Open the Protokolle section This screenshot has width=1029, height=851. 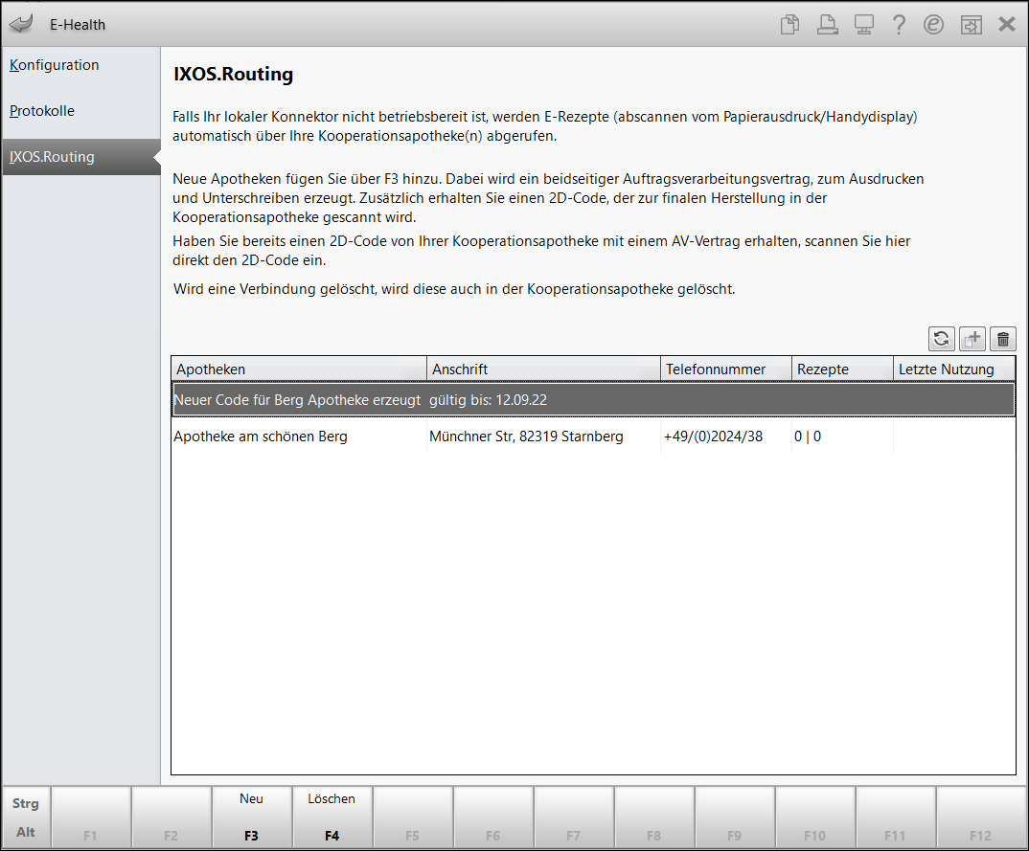[81, 111]
